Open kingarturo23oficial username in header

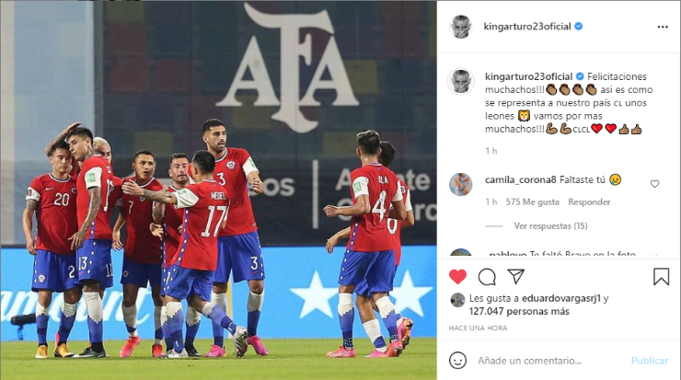tap(527, 27)
